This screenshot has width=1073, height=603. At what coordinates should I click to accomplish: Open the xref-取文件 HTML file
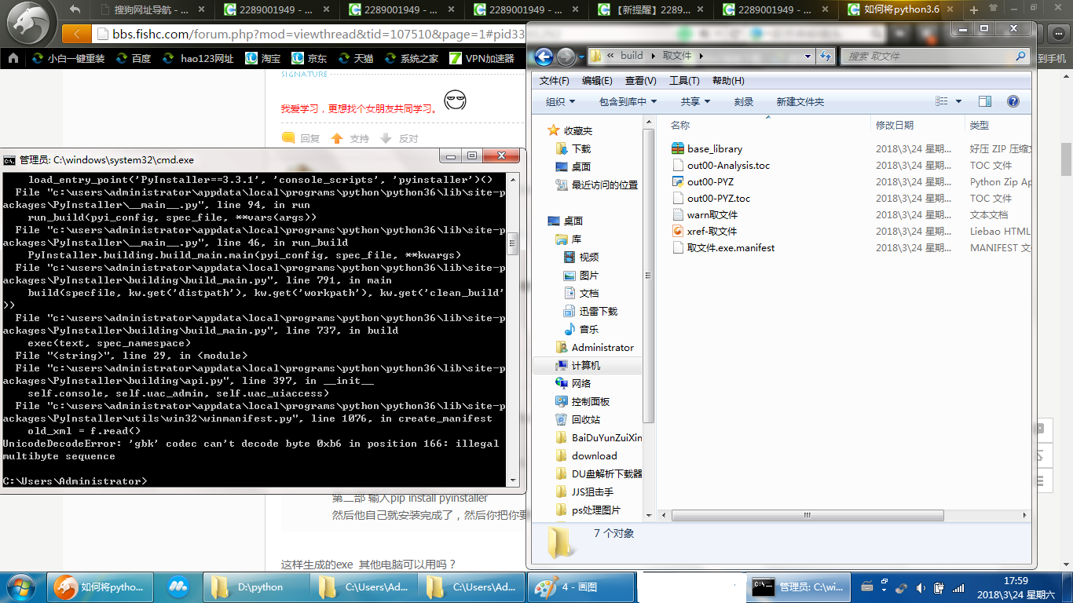click(x=712, y=231)
